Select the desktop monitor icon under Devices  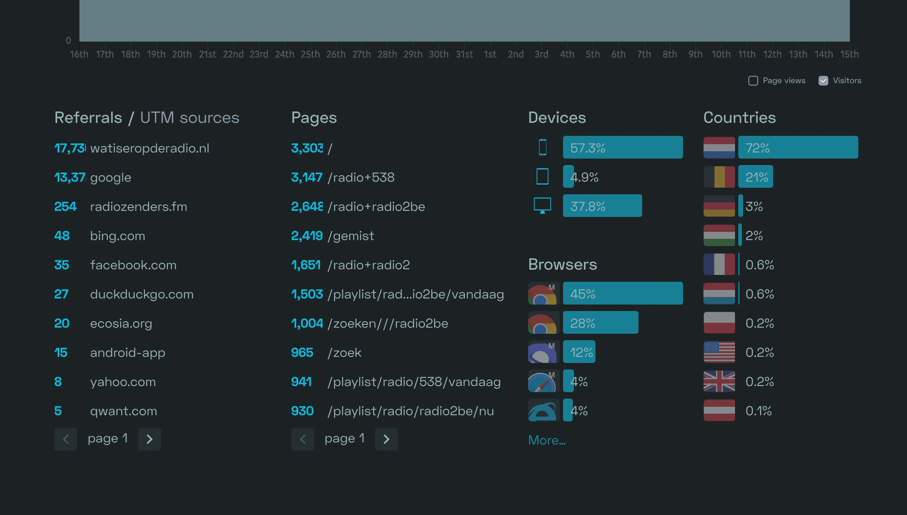(x=543, y=206)
